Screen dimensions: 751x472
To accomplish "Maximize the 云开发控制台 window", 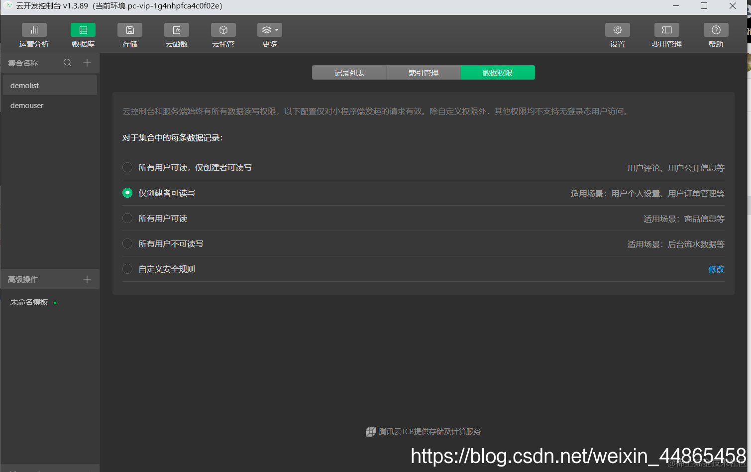I will 704,6.
